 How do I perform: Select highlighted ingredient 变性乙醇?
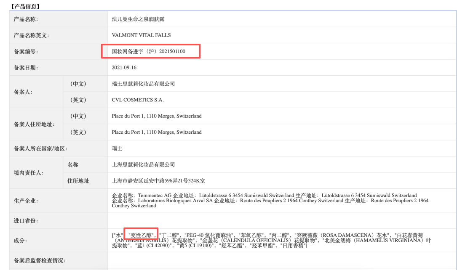[x=142, y=235]
